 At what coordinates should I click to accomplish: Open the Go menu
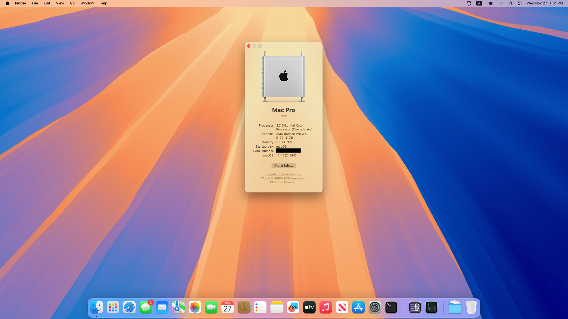[72, 3]
